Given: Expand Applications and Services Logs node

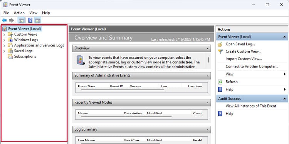Looking at the screenshot, I should 4,46.
